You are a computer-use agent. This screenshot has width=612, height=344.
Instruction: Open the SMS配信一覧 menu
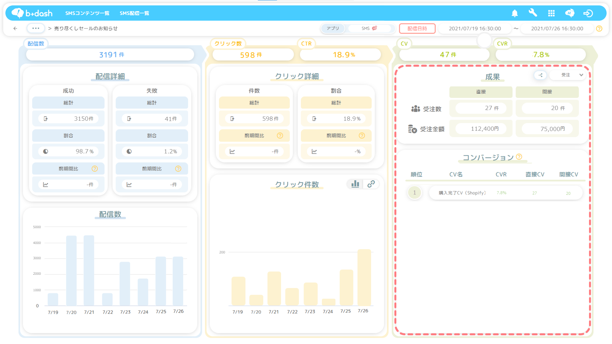point(134,13)
